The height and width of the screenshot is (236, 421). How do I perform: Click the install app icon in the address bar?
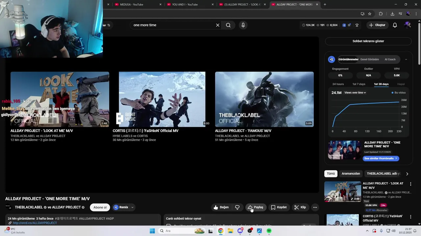pyautogui.click(x=362, y=14)
